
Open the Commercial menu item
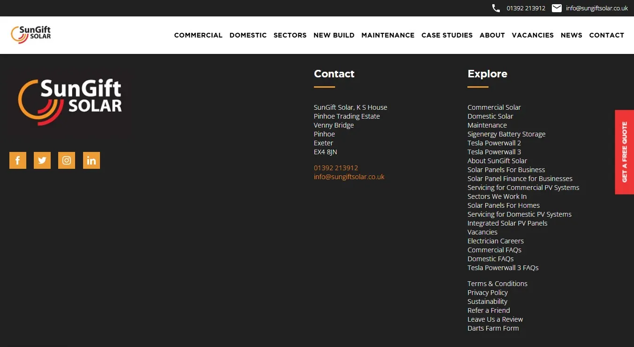coord(198,35)
